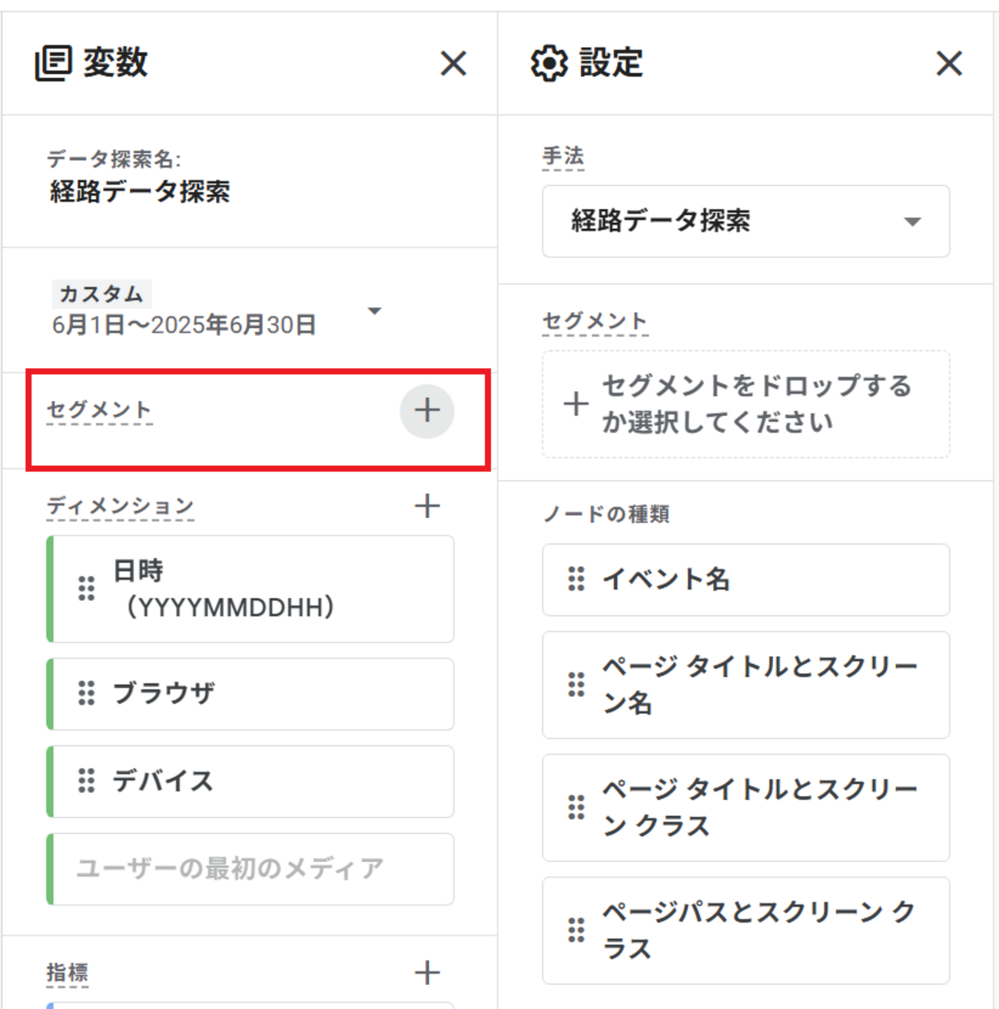Click drag handle on 日時 dimension
This screenshot has width=999, height=1009.
tap(87, 589)
